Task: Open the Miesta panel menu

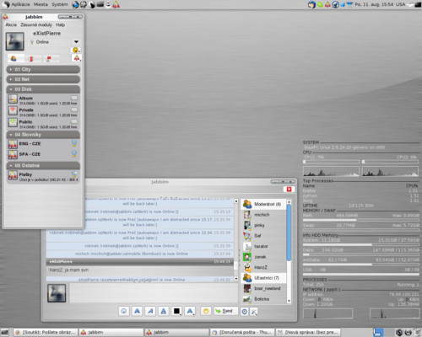Action: (41, 4)
